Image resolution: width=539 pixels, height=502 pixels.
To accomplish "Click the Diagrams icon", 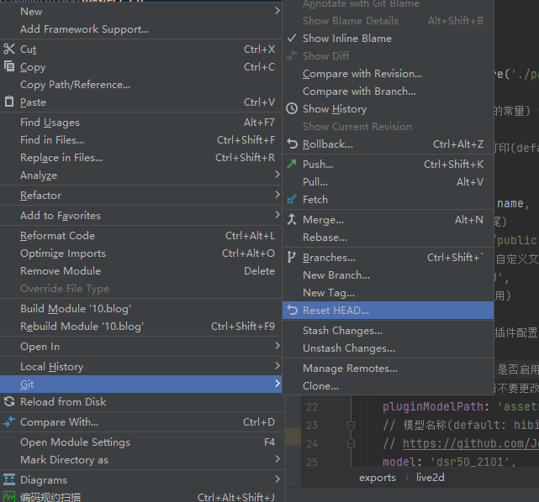I will tap(9, 479).
